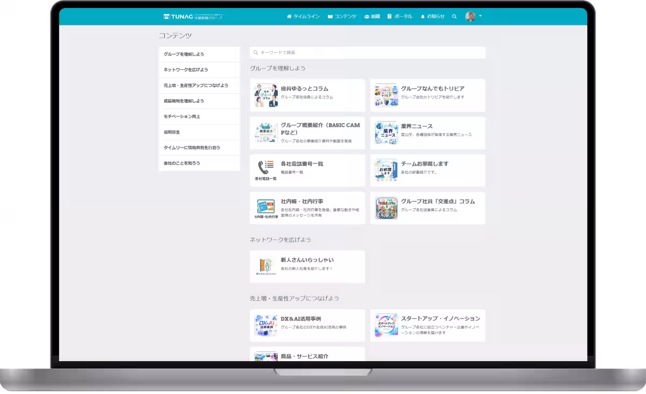Select ネットワークを広げよう in sidebar
This screenshot has height=394, width=646.
click(x=199, y=70)
